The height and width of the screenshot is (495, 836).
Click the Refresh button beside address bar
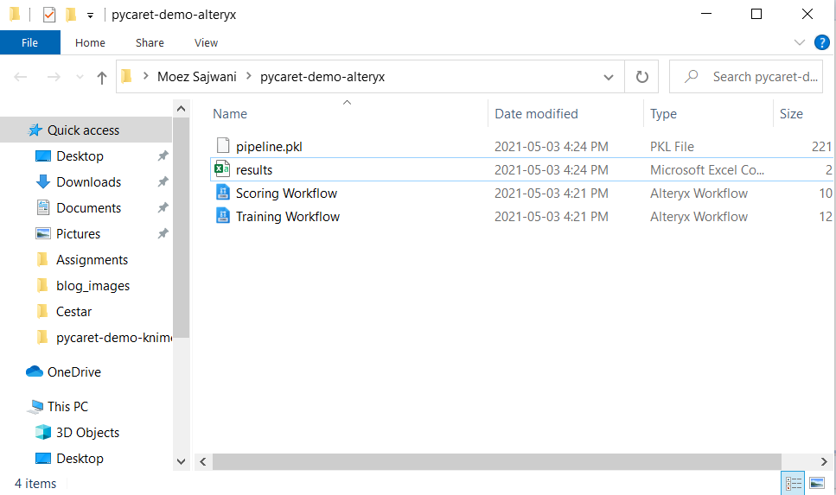pyautogui.click(x=641, y=77)
